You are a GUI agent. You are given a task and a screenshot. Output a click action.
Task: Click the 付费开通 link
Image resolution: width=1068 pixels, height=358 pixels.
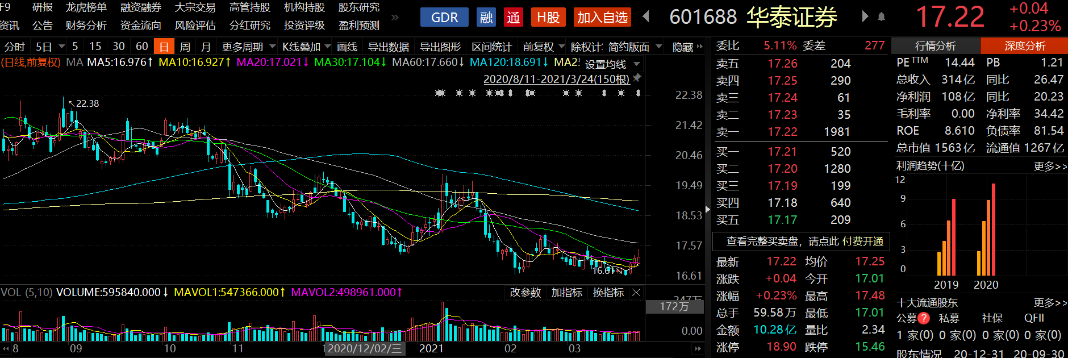pyautogui.click(x=863, y=242)
